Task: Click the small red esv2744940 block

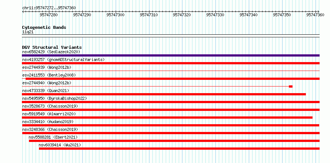Action: pos(291,86)
